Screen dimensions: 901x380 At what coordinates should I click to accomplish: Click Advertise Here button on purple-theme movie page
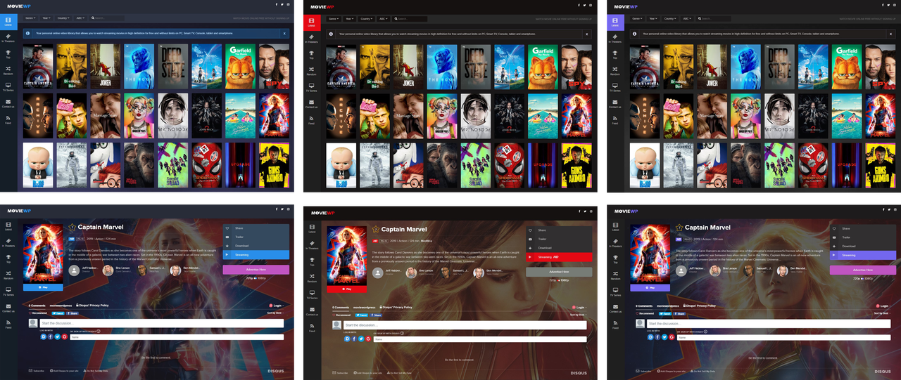863,270
